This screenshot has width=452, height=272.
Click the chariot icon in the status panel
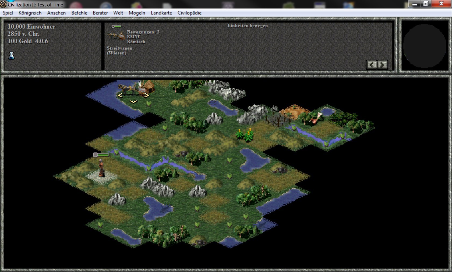point(116,36)
